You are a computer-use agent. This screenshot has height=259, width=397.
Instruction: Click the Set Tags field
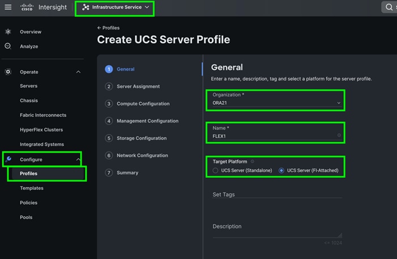coord(277,194)
